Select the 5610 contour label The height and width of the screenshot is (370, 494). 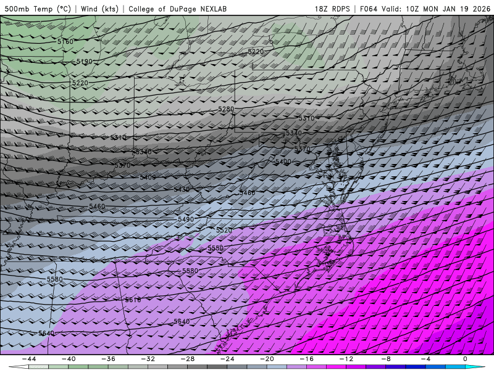(x=133, y=300)
